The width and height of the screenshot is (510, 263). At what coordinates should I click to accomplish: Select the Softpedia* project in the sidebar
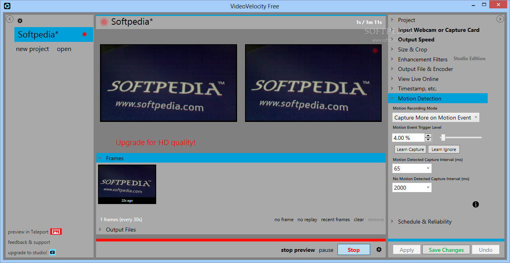click(54, 34)
